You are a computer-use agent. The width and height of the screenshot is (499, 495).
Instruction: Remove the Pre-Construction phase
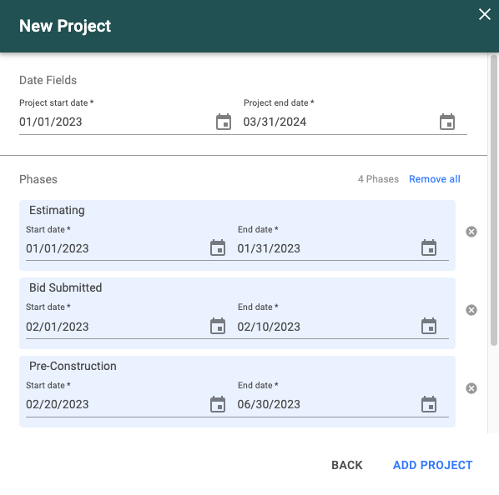click(x=471, y=388)
